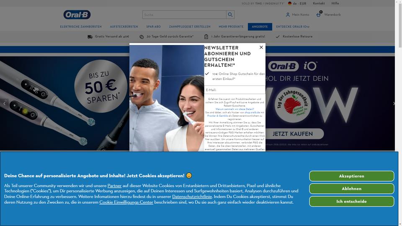The height and width of the screenshot is (226, 402).
Task: Click the Bis zu 50 € sparen badge
Action: pos(101,86)
